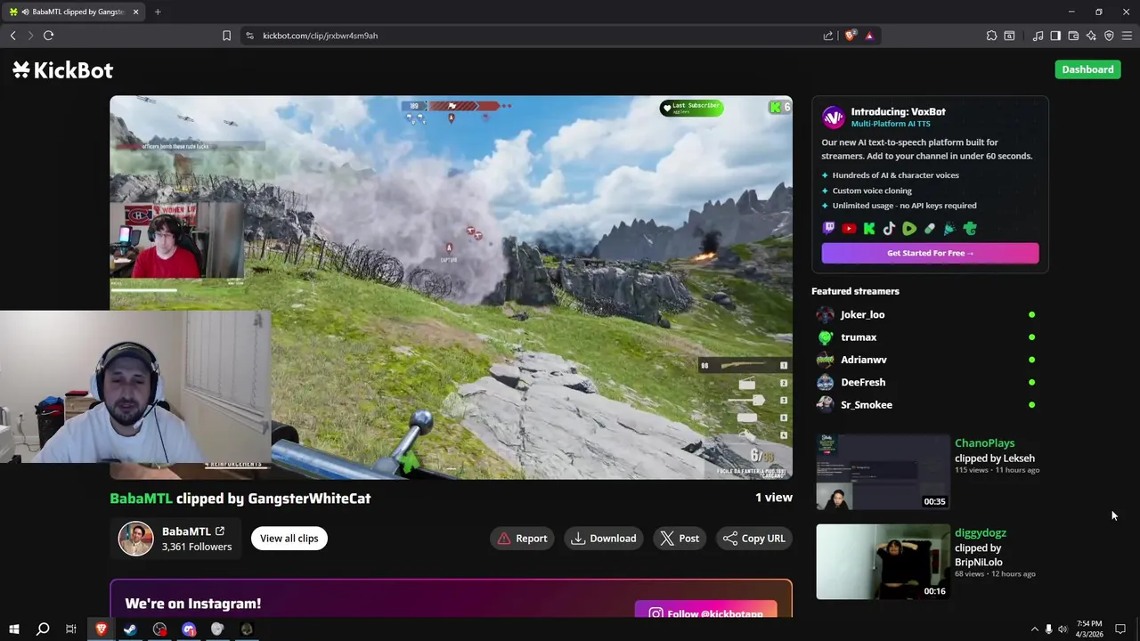Select the BabaMTL clipped by Gangster tab
Image resolution: width=1140 pixels, height=641 pixels.
pyautogui.click(x=73, y=12)
